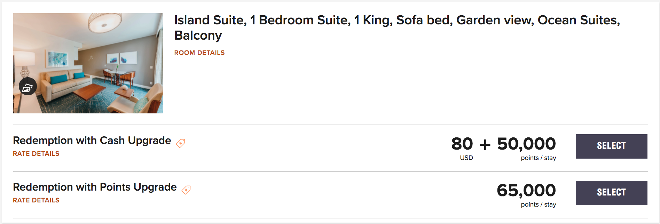This screenshot has height=224, width=660.
Task: Click the Island Suite room title heading
Action: click(x=397, y=27)
